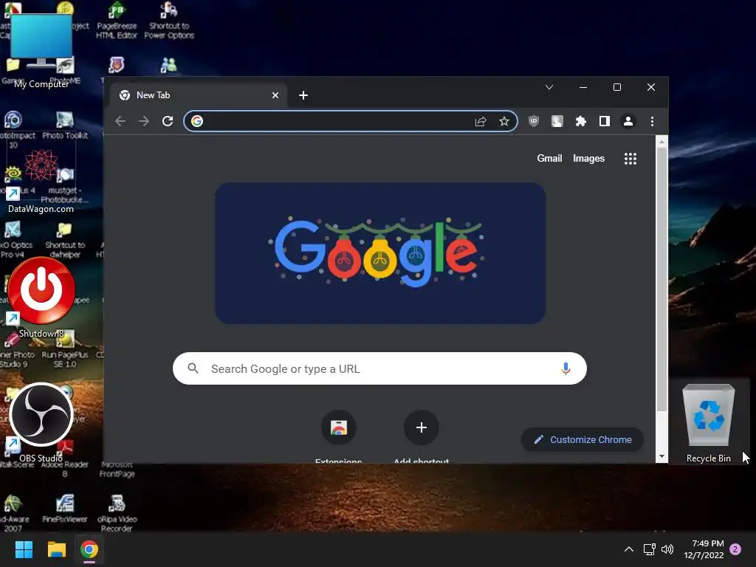This screenshot has height=567, width=756.
Task: Select the FinePixViewer desktop icon
Action: tap(65, 509)
